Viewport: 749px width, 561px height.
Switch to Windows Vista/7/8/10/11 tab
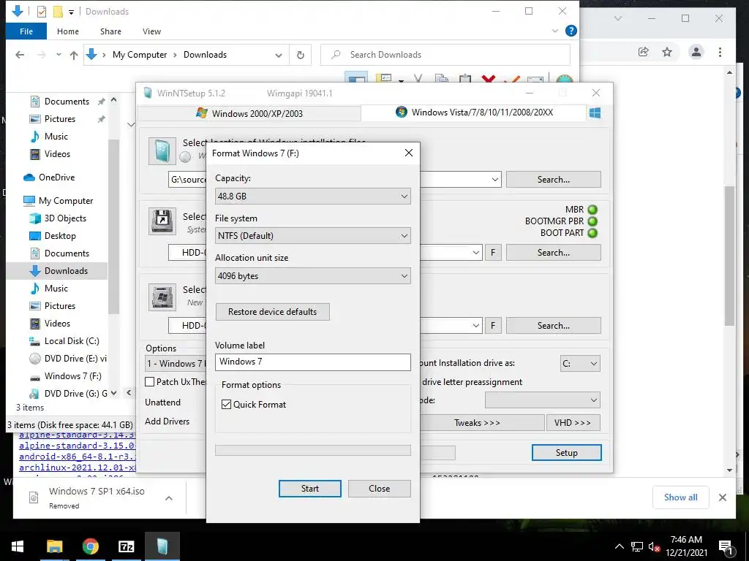click(474, 112)
